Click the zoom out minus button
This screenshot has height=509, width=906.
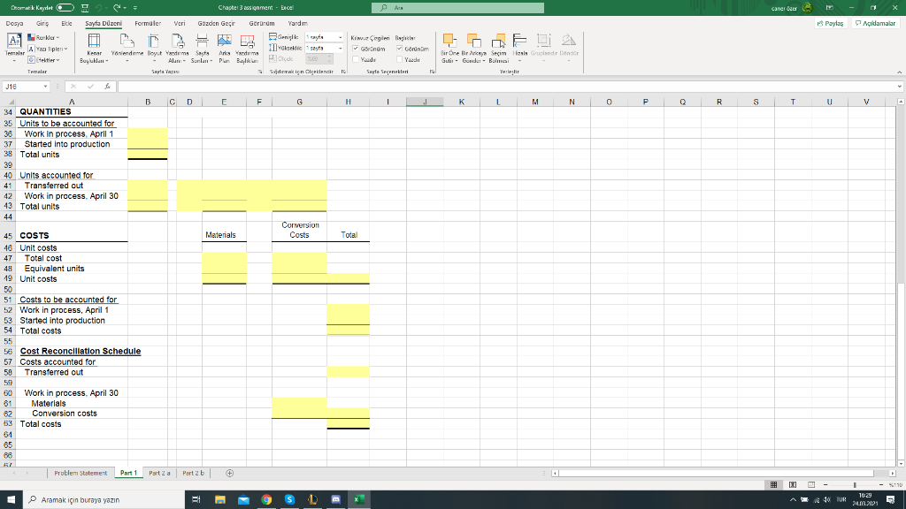click(x=825, y=485)
